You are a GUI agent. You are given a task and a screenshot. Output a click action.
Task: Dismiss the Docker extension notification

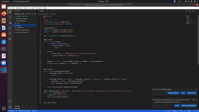click(x=196, y=100)
